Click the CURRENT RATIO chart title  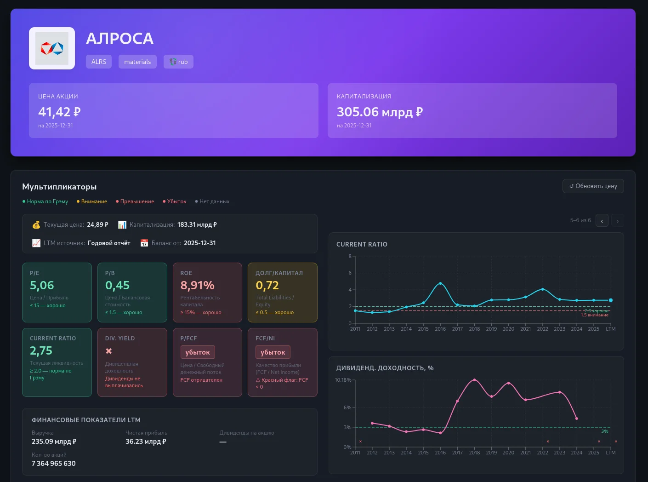click(x=362, y=244)
